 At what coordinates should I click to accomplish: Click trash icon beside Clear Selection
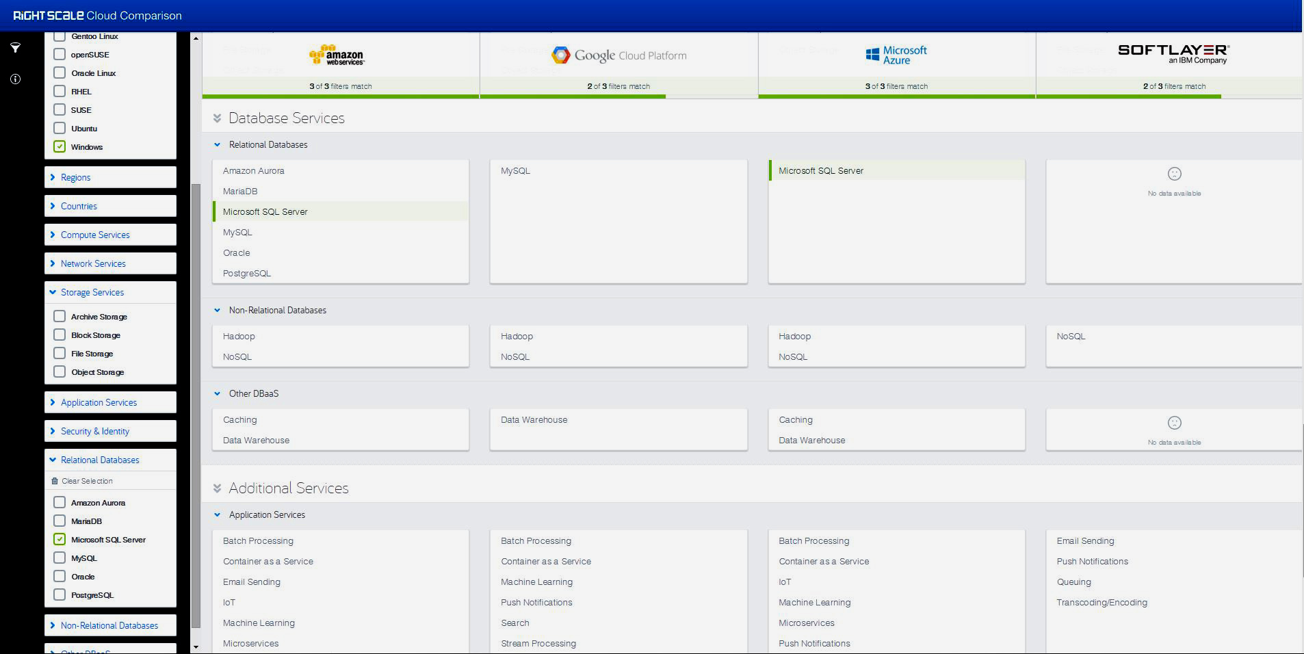[55, 481]
